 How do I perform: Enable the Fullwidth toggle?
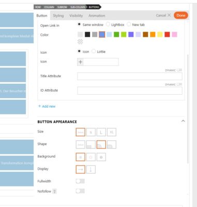[80, 181]
